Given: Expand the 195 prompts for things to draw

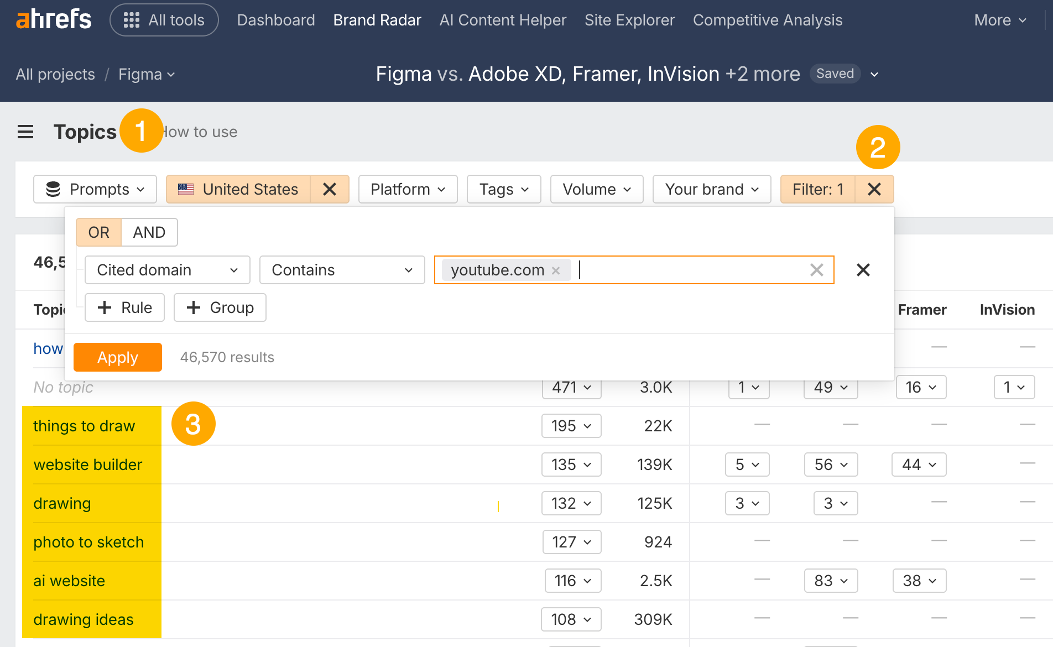Looking at the screenshot, I should point(572,426).
